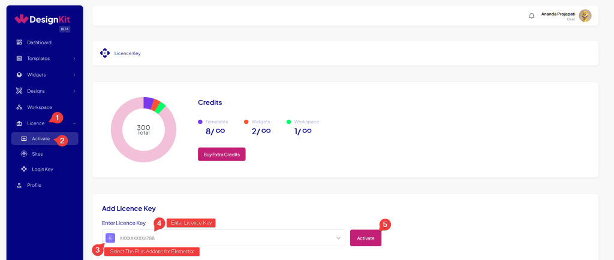Click the user avatar picture
The image size is (614, 260).
[x=585, y=16]
